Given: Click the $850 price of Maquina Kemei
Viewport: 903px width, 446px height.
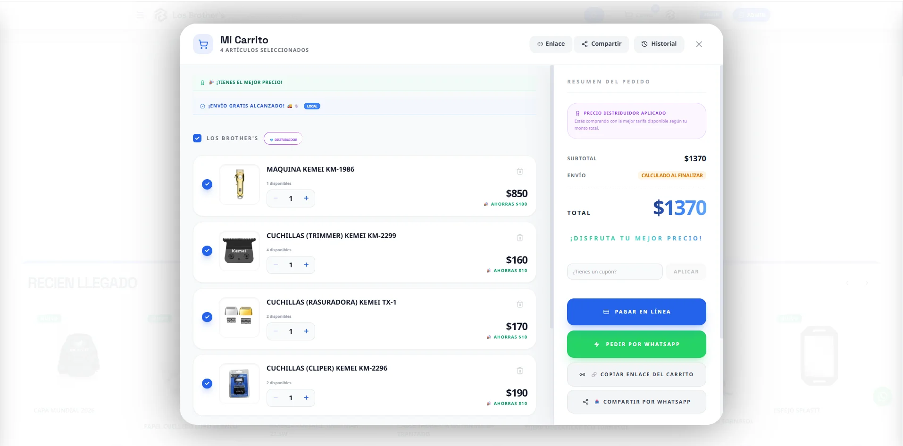Looking at the screenshot, I should click(517, 193).
